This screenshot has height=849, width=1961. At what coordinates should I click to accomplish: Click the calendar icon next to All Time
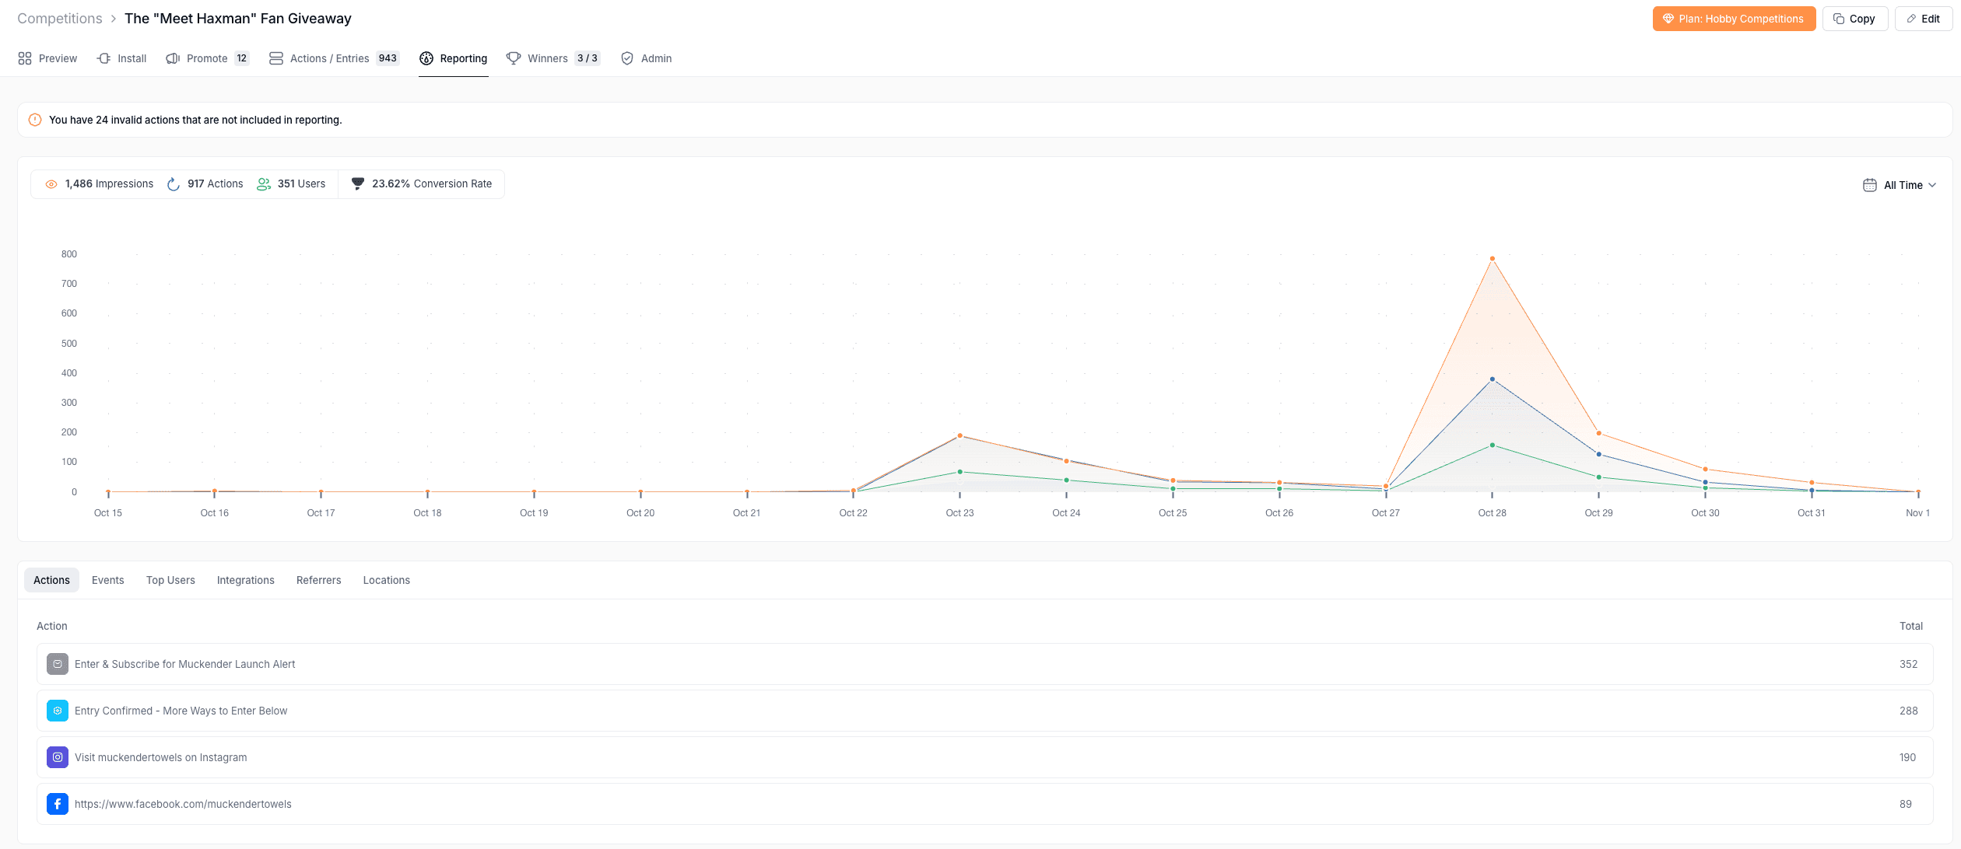[x=1869, y=185]
